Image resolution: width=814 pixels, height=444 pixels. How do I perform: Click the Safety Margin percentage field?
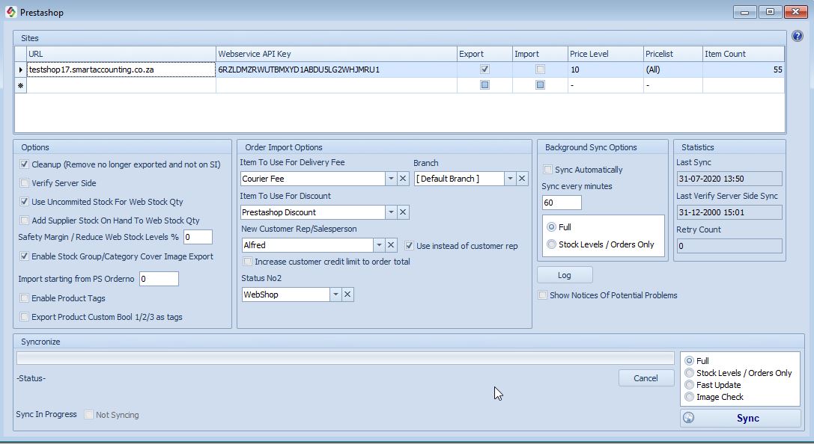[x=198, y=237]
